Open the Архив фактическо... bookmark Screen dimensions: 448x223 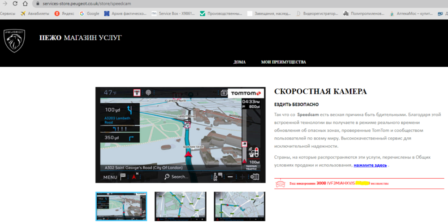125,13
